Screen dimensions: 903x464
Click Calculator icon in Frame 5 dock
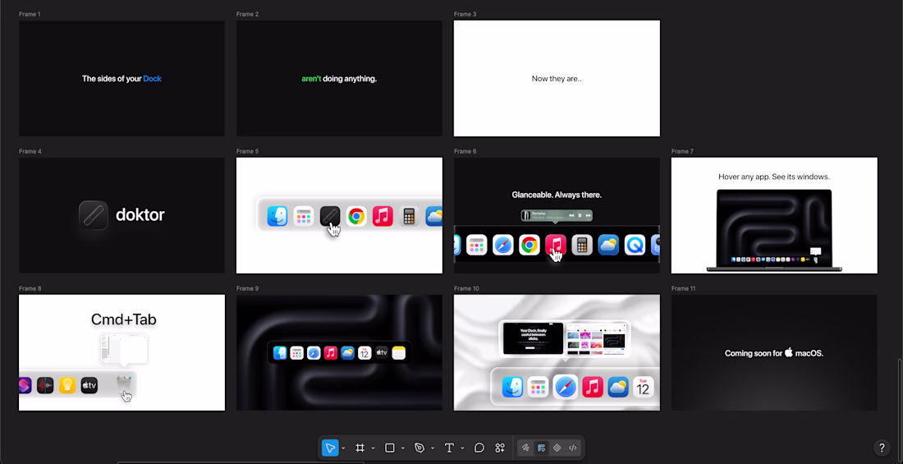coord(409,216)
